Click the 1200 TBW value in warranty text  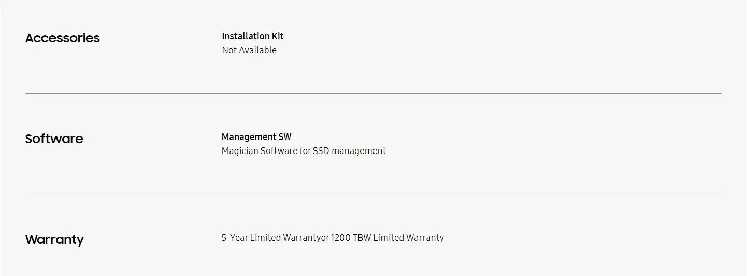tap(350, 238)
